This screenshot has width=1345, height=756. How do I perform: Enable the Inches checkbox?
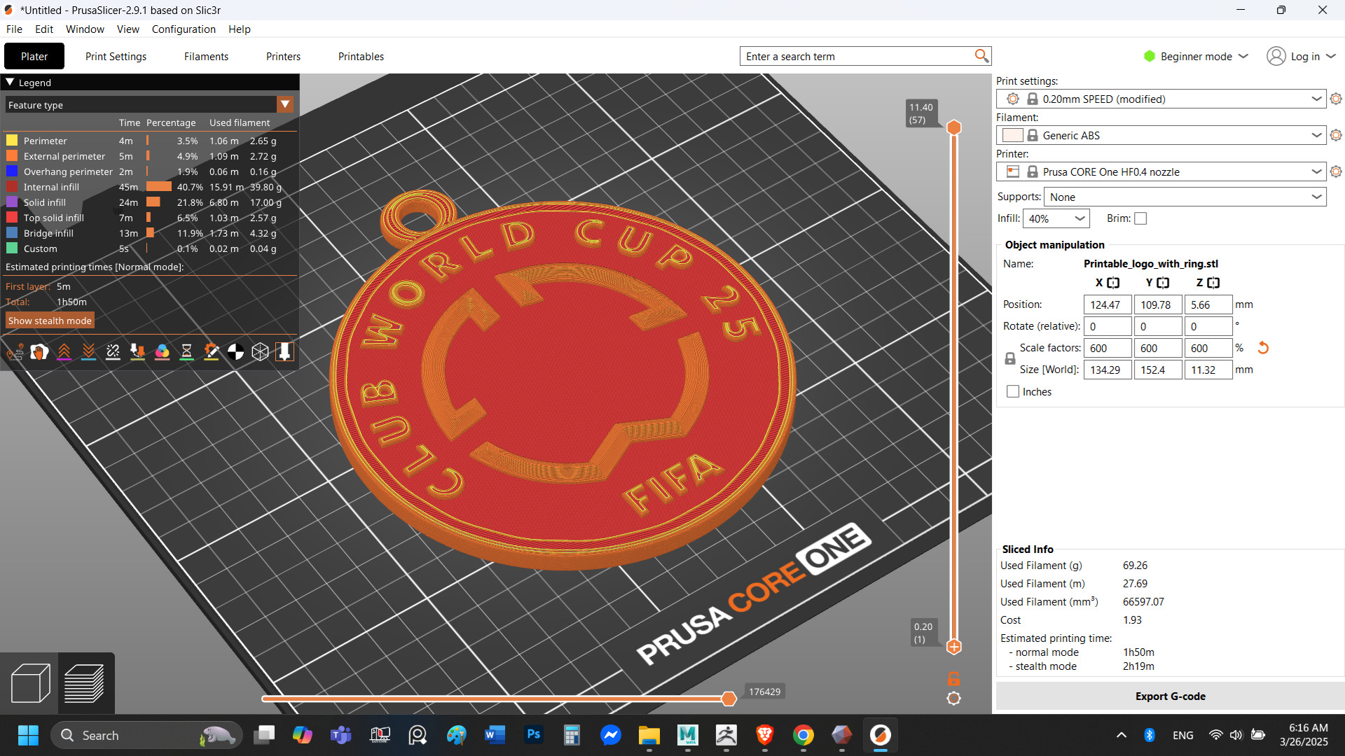point(1013,392)
